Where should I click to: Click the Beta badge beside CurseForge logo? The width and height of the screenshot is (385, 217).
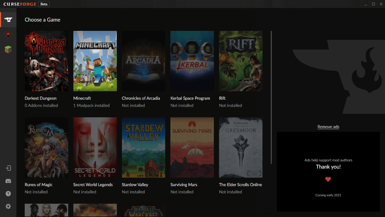coord(44,4)
